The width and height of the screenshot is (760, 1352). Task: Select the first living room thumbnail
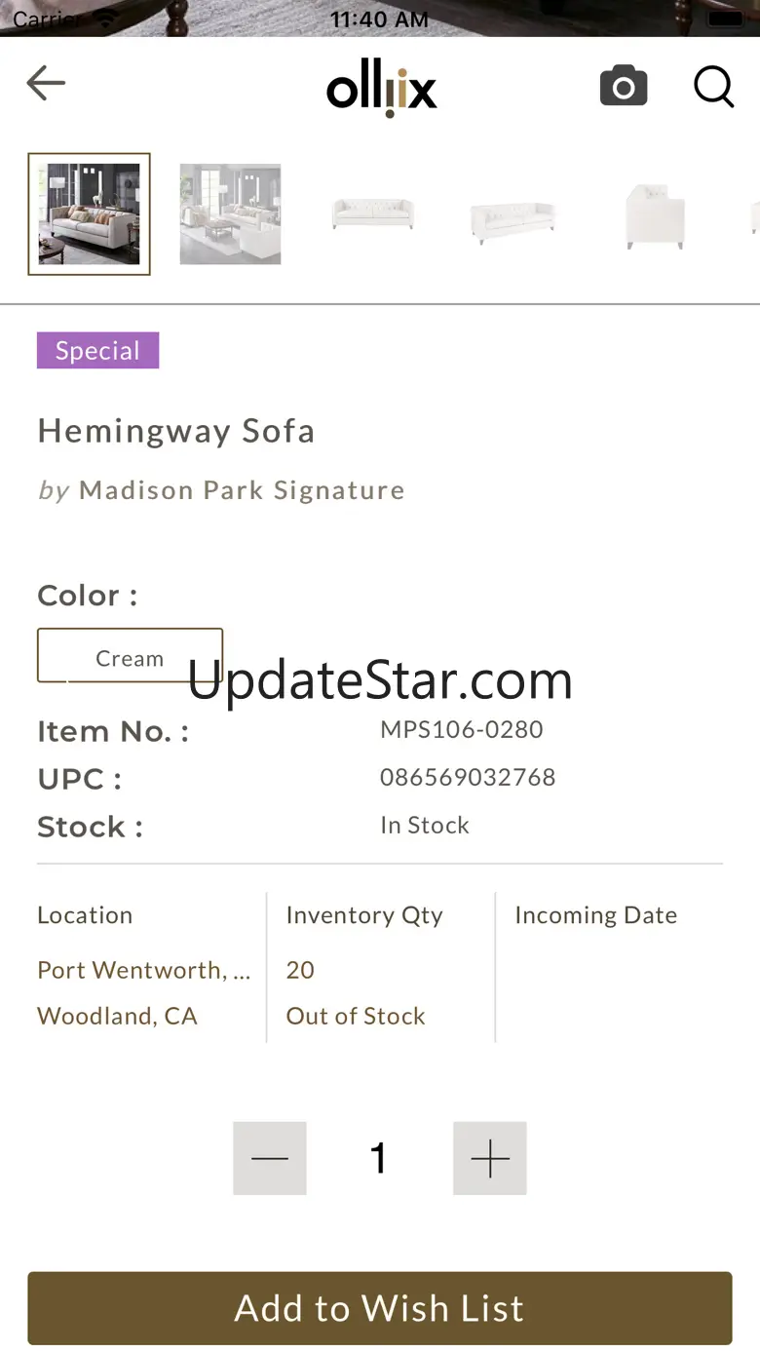[89, 213]
